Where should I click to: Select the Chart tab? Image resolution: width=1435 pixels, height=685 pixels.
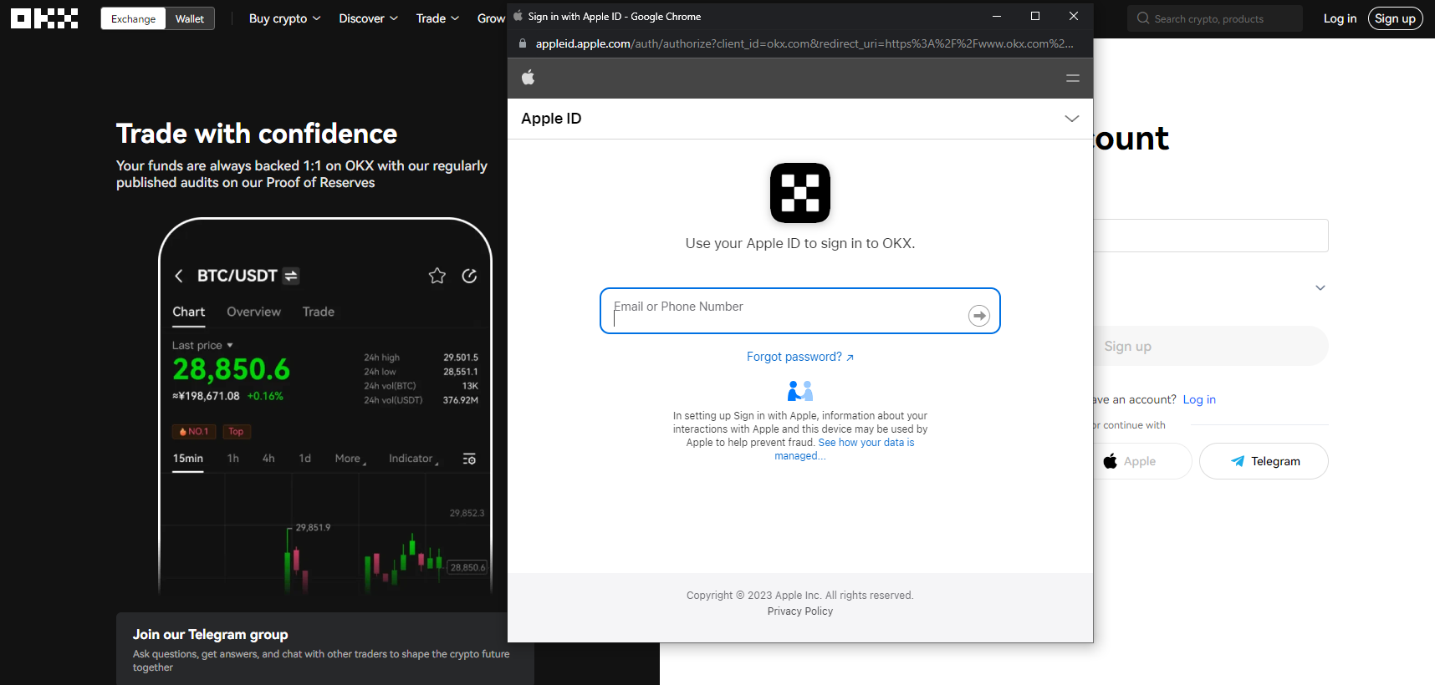pos(189,312)
